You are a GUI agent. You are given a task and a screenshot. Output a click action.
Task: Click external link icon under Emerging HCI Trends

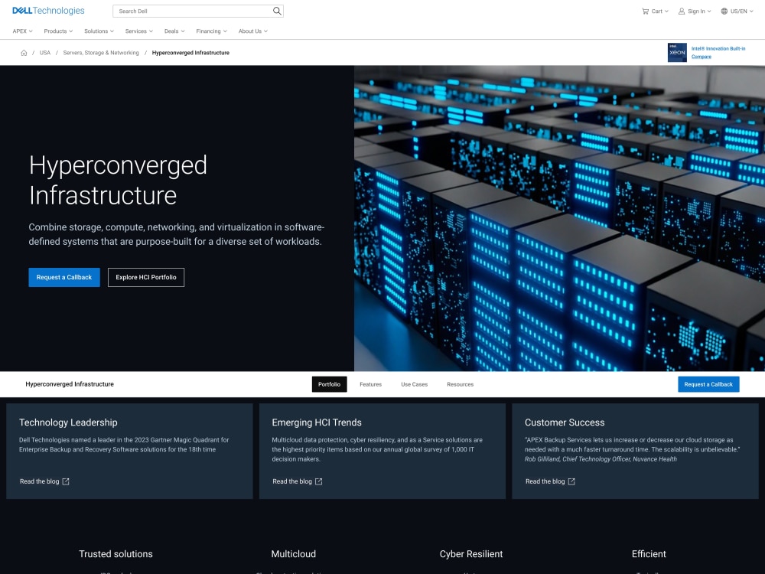click(x=318, y=481)
